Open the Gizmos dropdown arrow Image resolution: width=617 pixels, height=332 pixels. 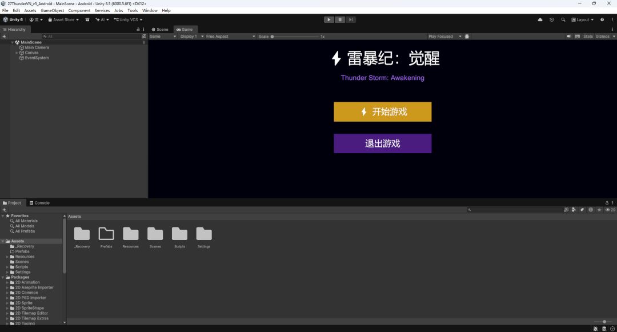[614, 37]
